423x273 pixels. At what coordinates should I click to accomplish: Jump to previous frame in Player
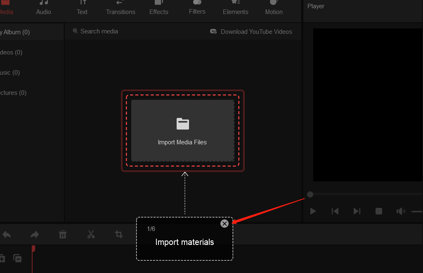(x=335, y=211)
